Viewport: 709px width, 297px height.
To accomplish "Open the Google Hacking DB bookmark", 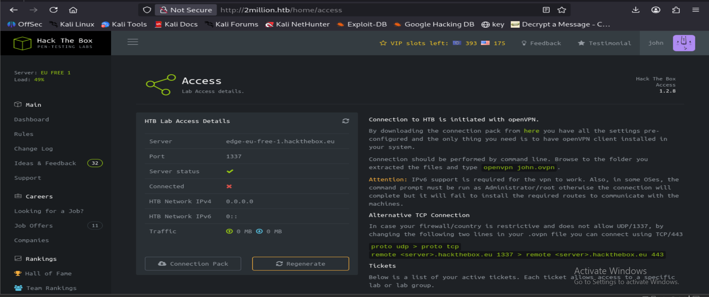I will coord(434,24).
